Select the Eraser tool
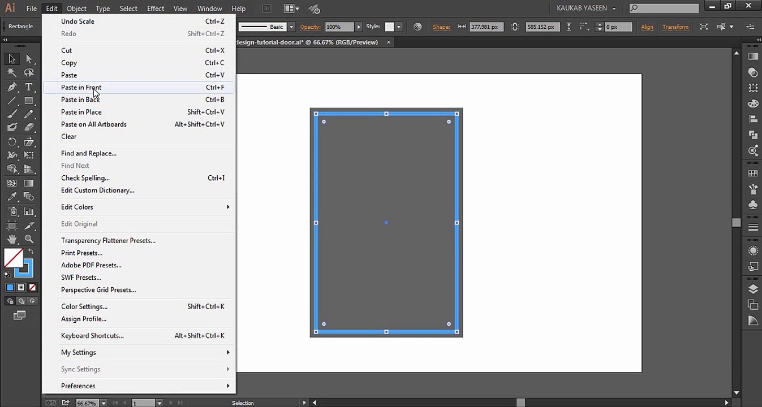Screen dimensions: 762x407 click(x=29, y=128)
